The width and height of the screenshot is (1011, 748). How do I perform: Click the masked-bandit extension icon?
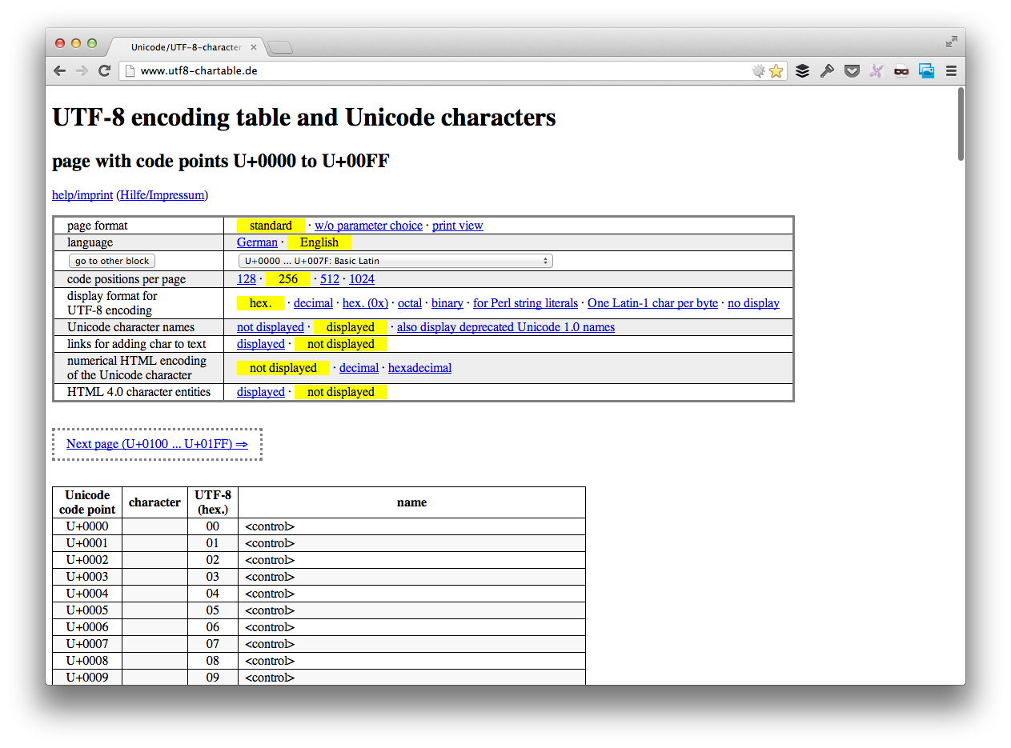pos(901,71)
